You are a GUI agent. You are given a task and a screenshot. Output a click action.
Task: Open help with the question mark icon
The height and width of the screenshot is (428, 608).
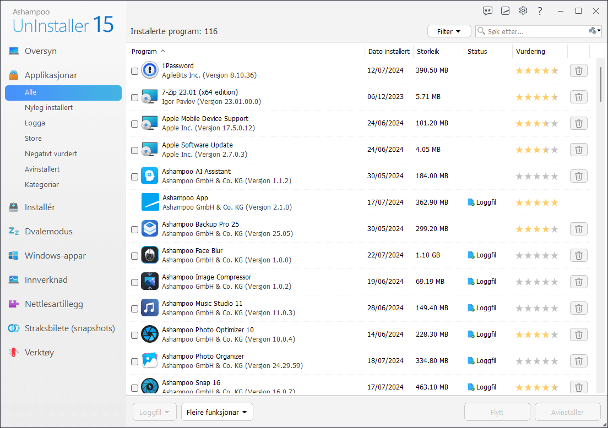point(540,11)
